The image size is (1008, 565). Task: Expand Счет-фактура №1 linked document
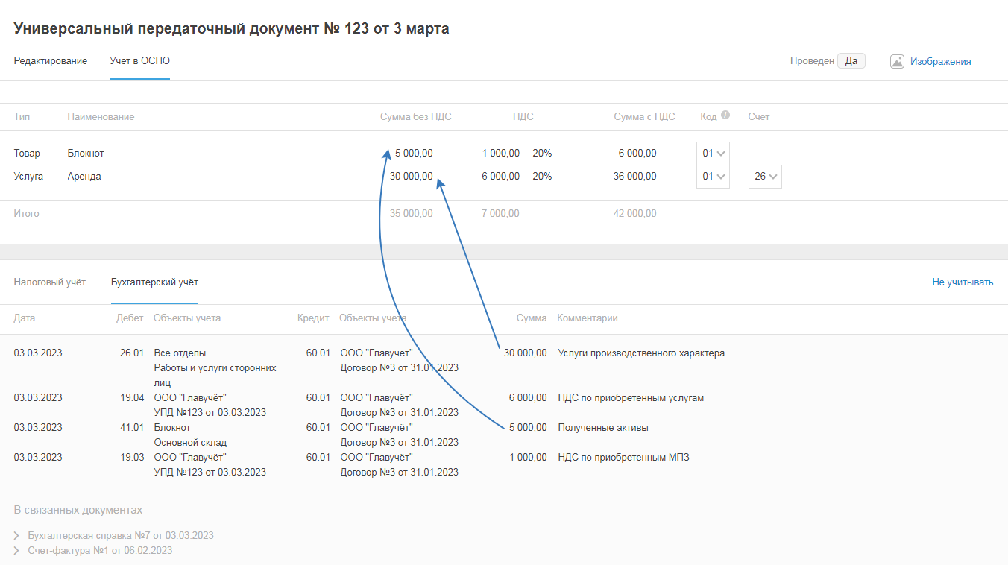tap(99, 550)
